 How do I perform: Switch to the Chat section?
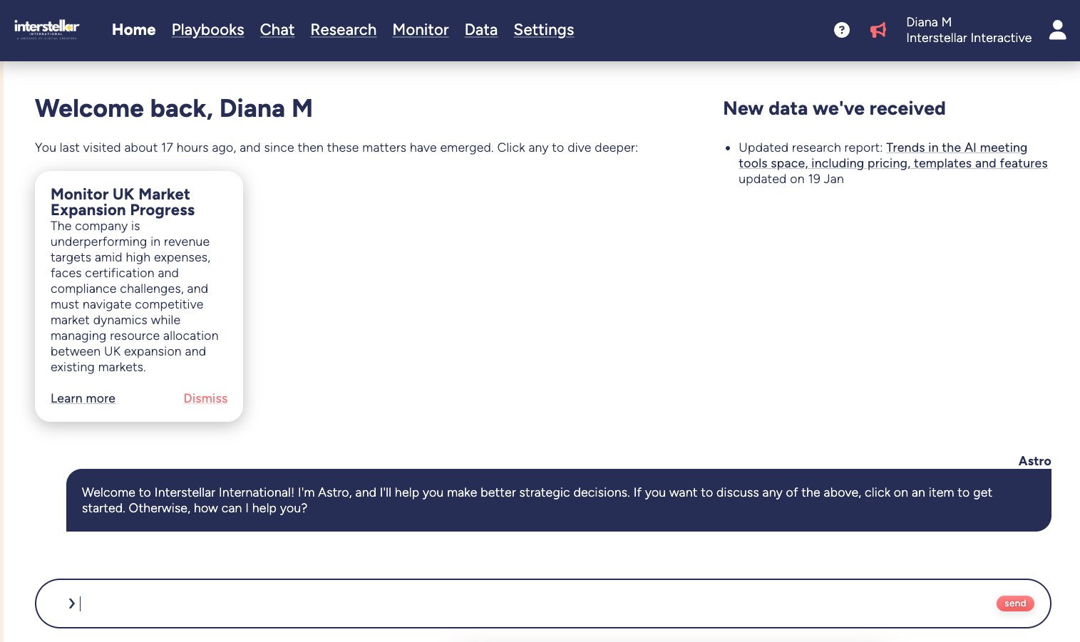pyautogui.click(x=277, y=30)
